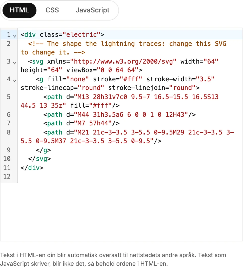Click the closing </g> tag

pos(43,150)
